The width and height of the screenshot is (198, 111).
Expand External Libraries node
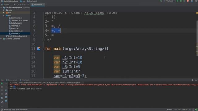1,39
